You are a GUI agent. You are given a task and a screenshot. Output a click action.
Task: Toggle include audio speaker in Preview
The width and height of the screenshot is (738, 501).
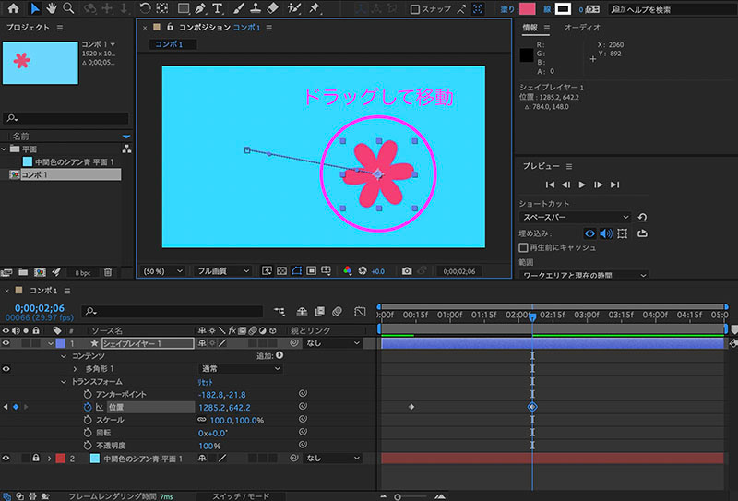[606, 233]
